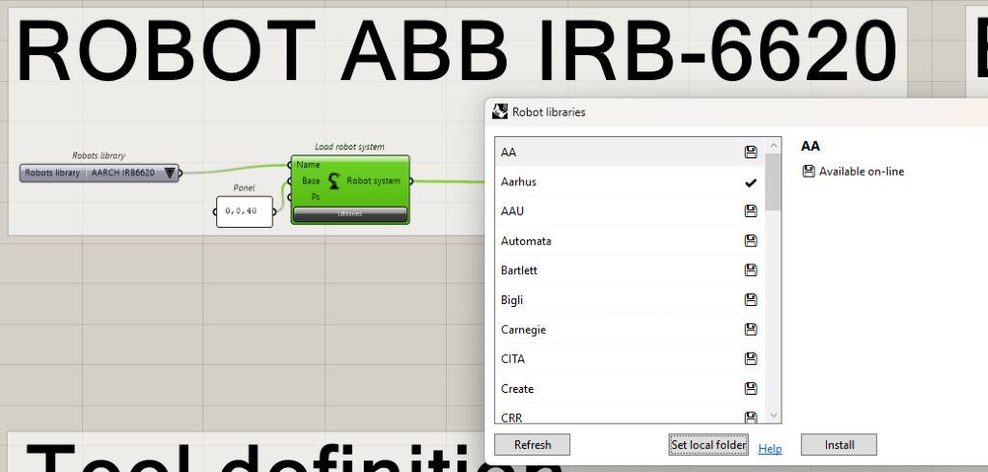Select the Create library entry
The width and height of the screenshot is (988, 472).
click(x=629, y=389)
